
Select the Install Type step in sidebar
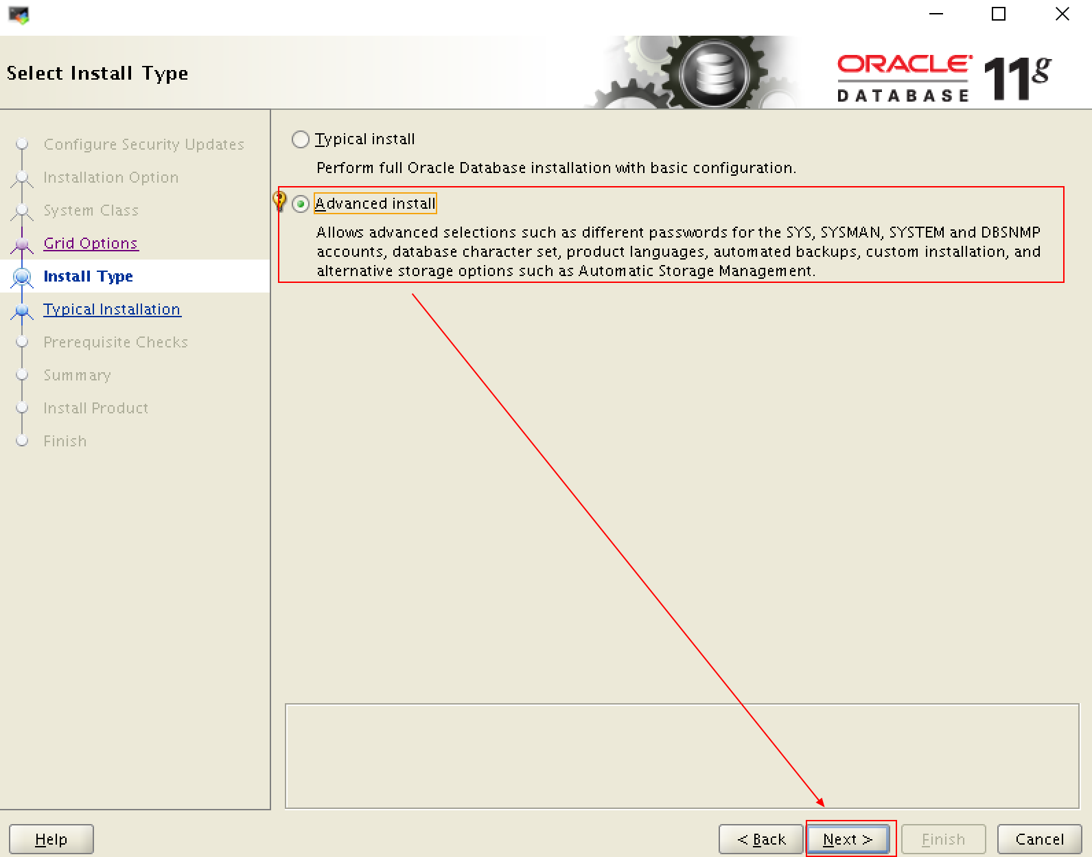(88, 276)
